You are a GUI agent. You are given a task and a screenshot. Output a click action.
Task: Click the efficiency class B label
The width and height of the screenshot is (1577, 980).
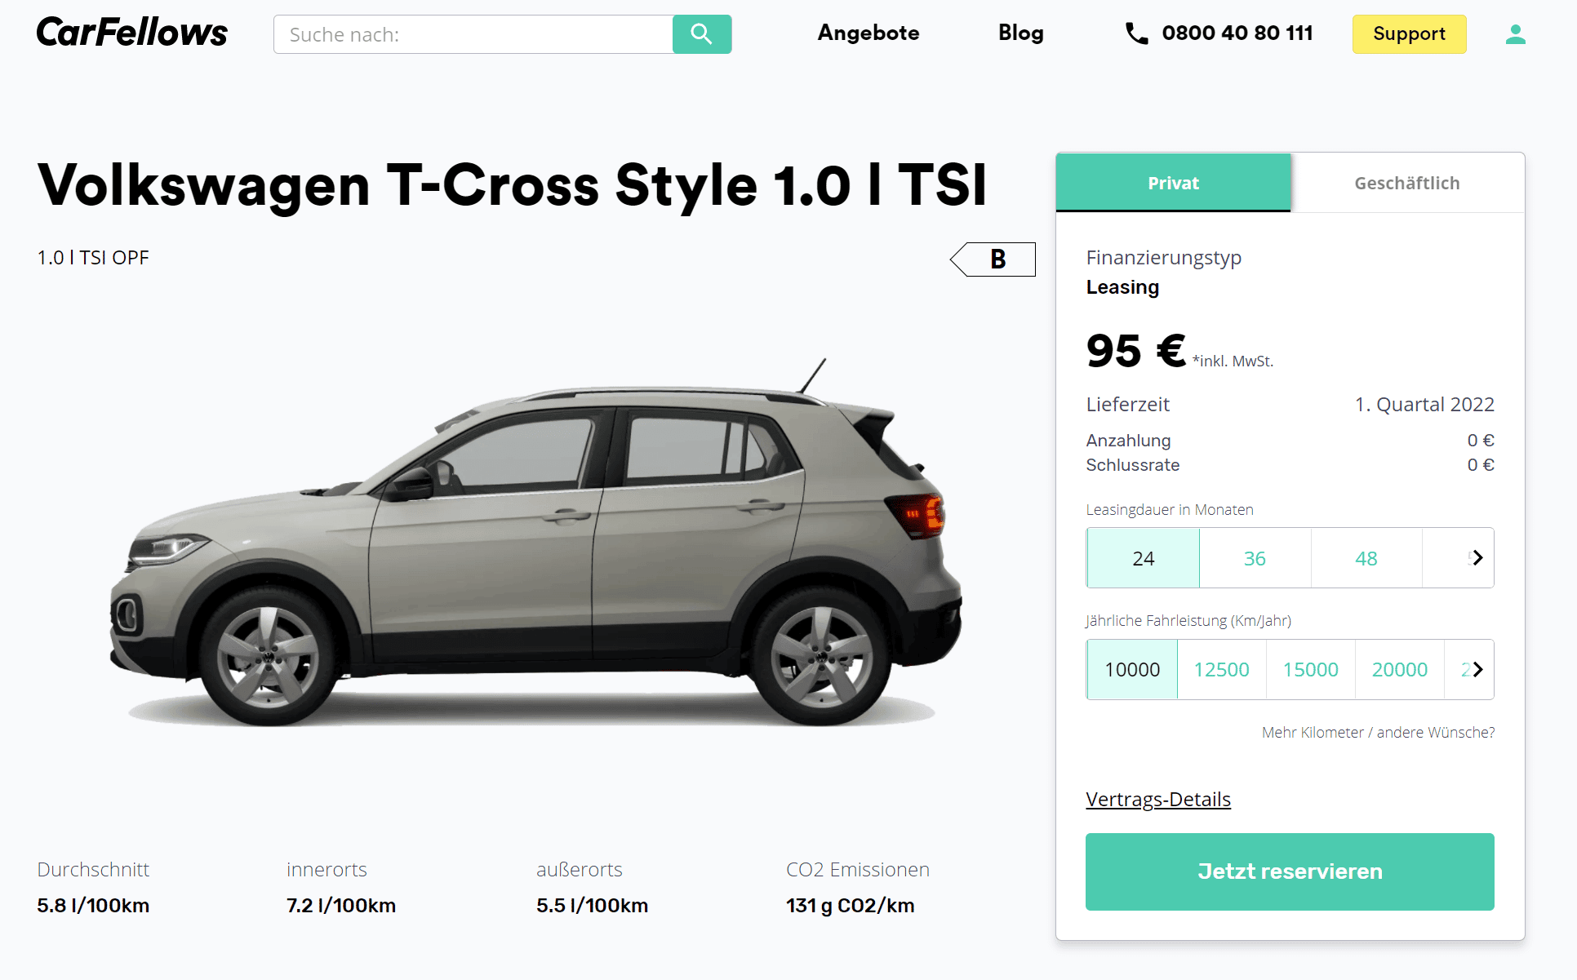993,259
